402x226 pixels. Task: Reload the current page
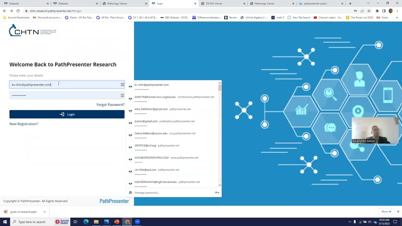18,11
